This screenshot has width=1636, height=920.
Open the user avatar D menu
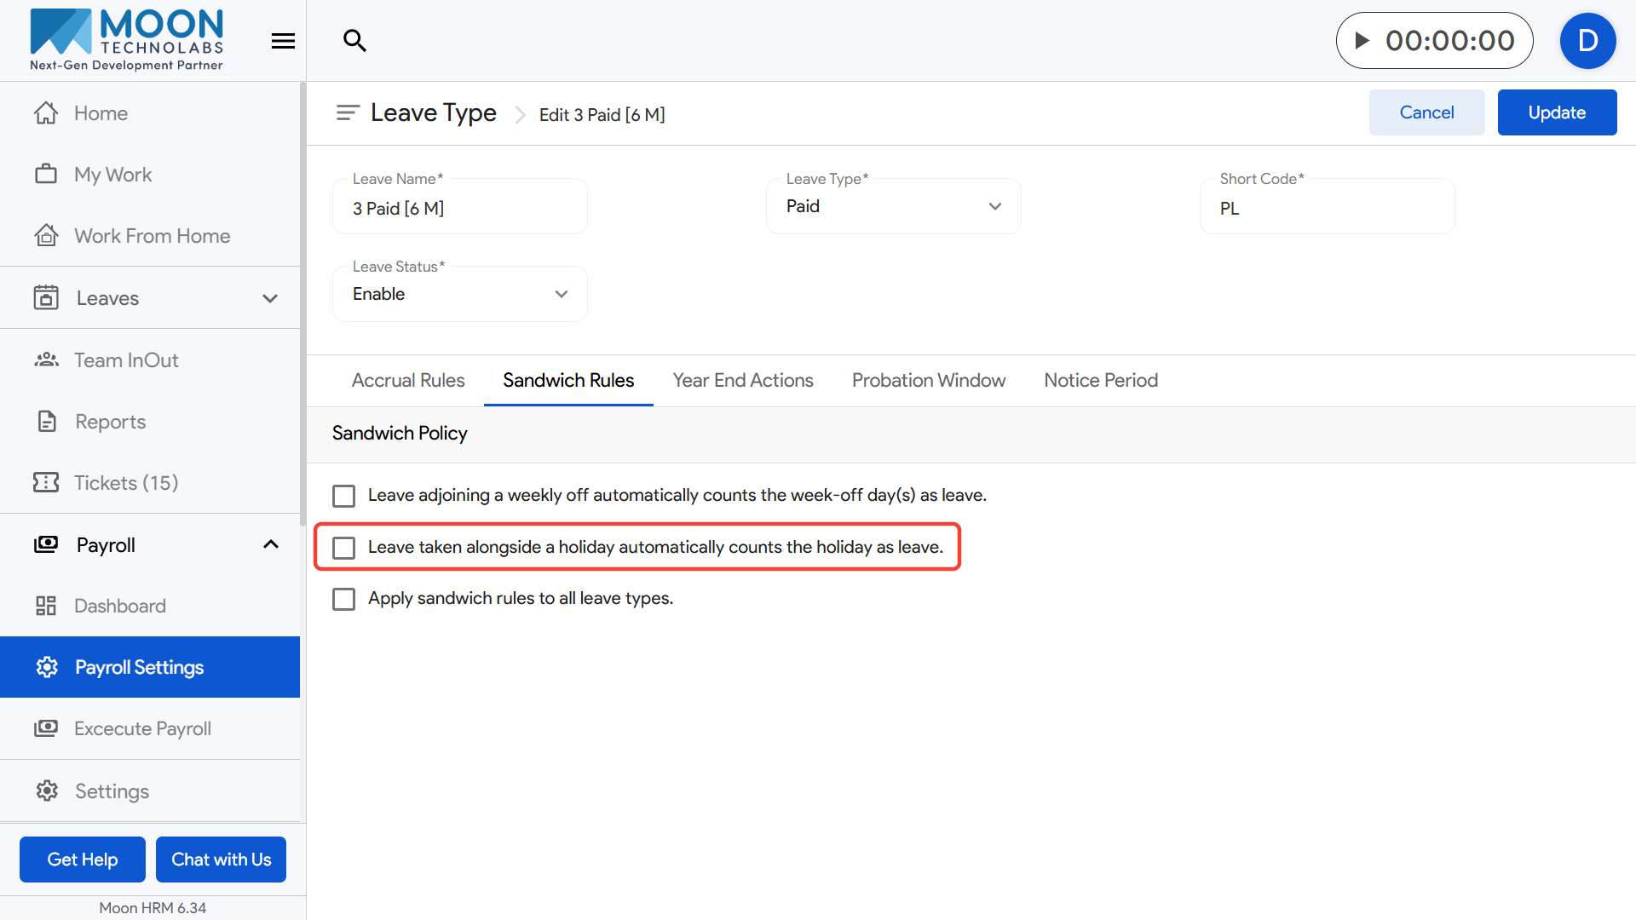tap(1587, 41)
